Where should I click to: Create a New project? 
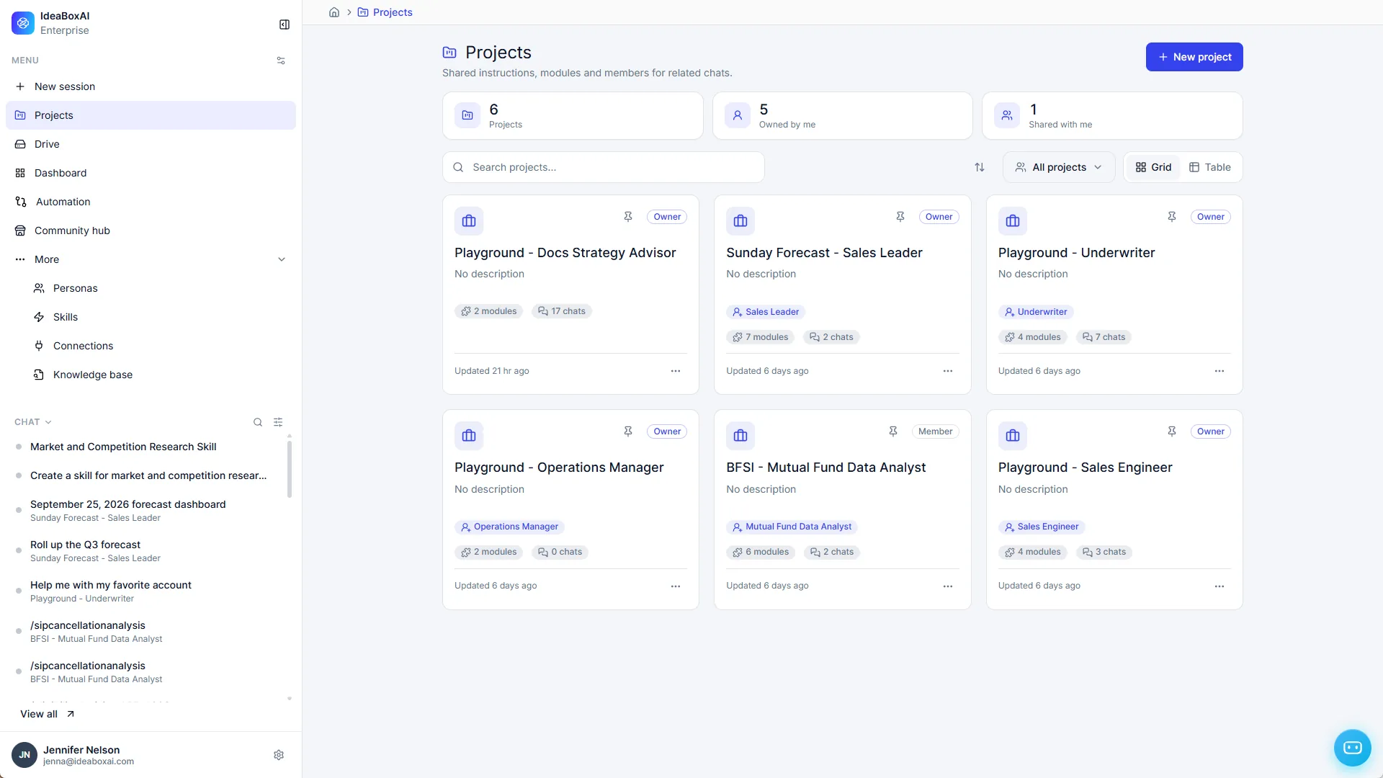coord(1194,57)
